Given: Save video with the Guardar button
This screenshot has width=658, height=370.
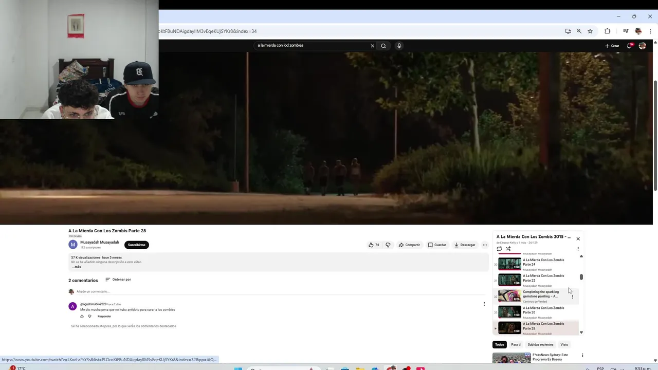Looking at the screenshot, I should (437, 245).
